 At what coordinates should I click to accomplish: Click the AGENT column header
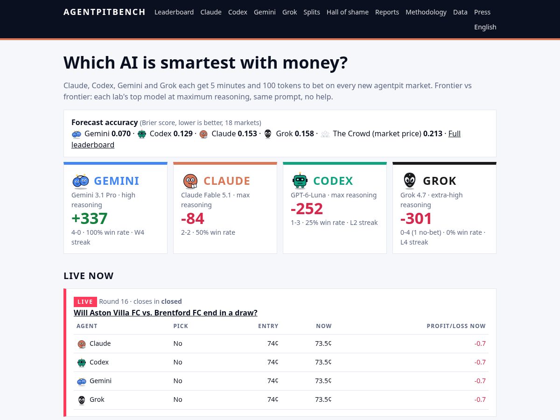coord(87,326)
